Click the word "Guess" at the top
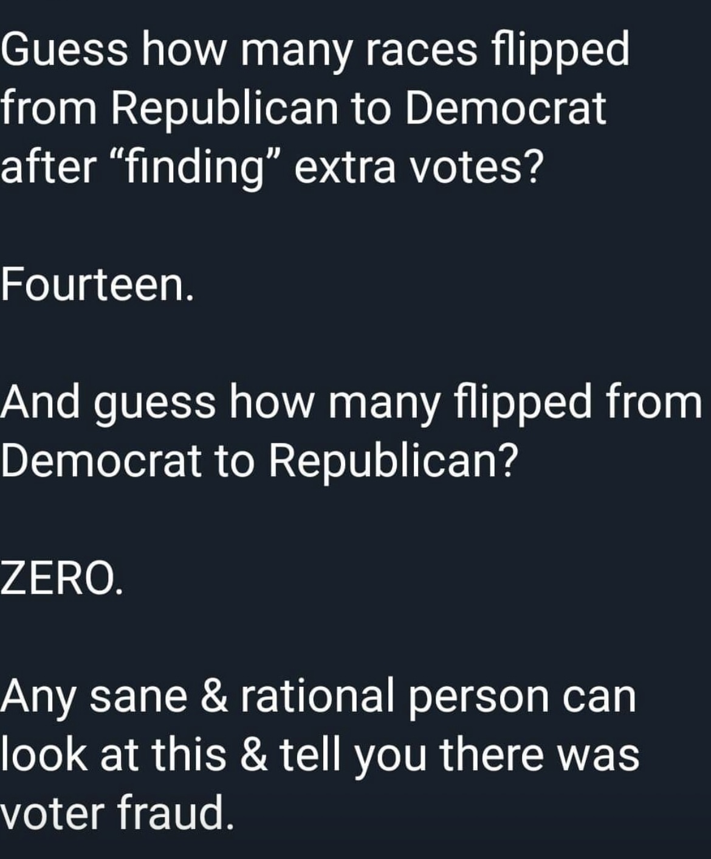Screen dimensions: 711x859 click(x=64, y=51)
